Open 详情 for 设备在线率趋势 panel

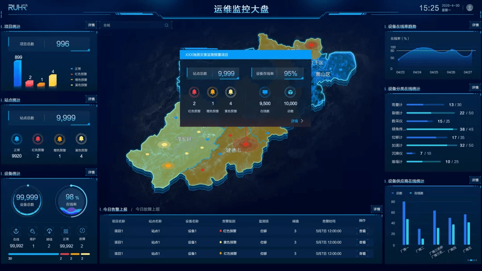(x=475, y=25)
